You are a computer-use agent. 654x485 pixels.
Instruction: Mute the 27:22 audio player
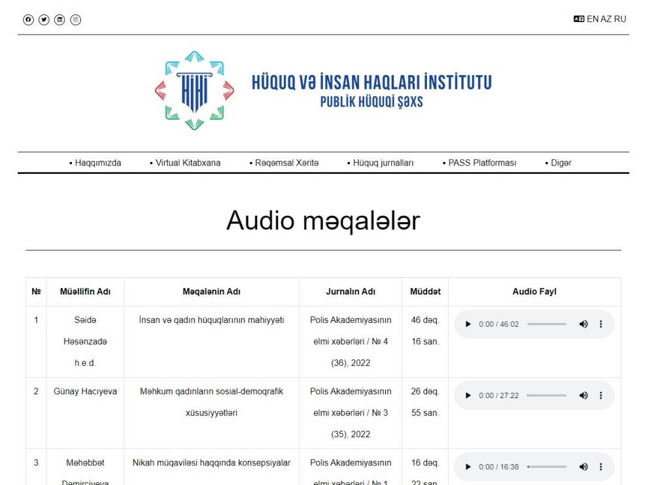(583, 395)
